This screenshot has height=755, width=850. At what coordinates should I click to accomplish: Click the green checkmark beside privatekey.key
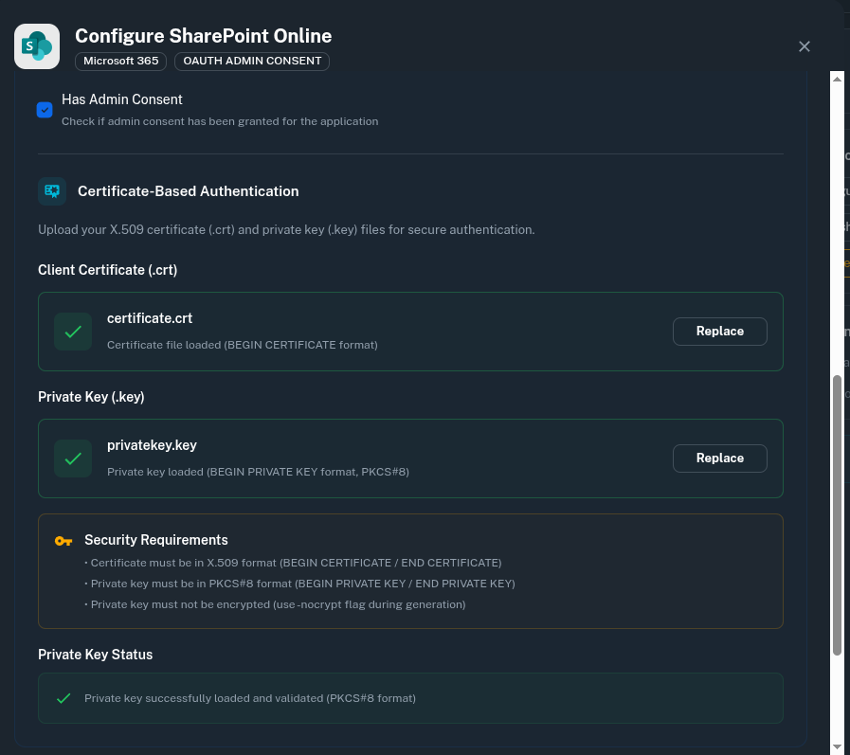[73, 458]
